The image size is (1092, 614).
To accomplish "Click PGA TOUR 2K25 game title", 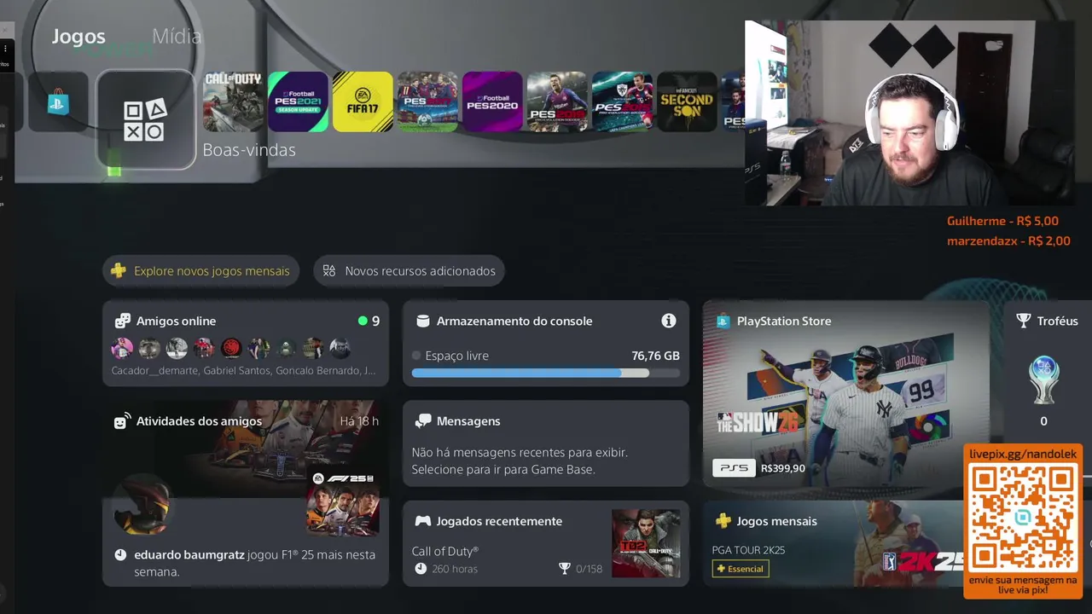I will coord(748,550).
